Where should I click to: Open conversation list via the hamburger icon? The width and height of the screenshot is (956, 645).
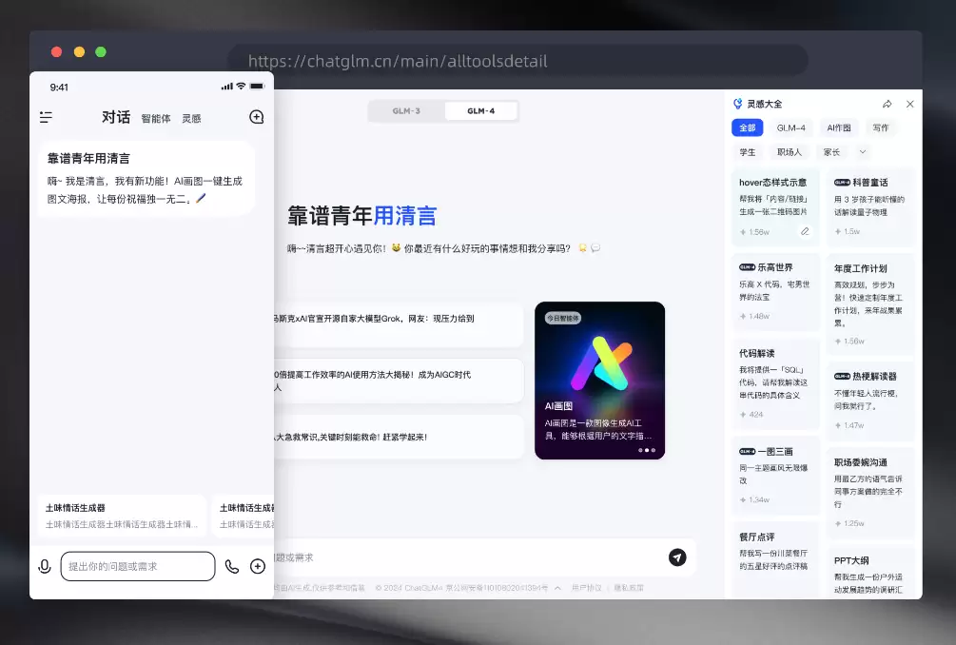click(x=45, y=116)
